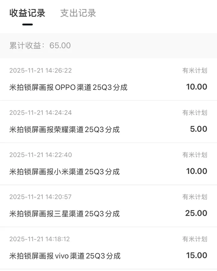This screenshot has height=271, width=217.
Task: Click the 15.00 amount on vivo record
Action: click(x=197, y=255)
